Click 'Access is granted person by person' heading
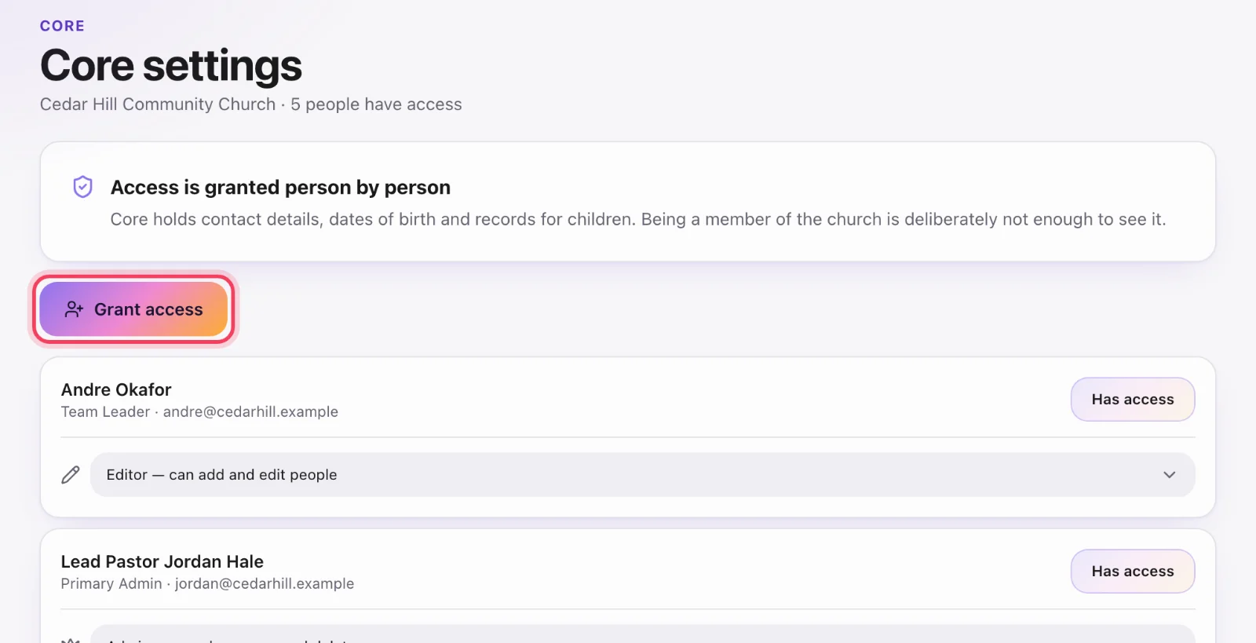The height and width of the screenshot is (643, 1256). pyautogui.click(x=280, y=188)
